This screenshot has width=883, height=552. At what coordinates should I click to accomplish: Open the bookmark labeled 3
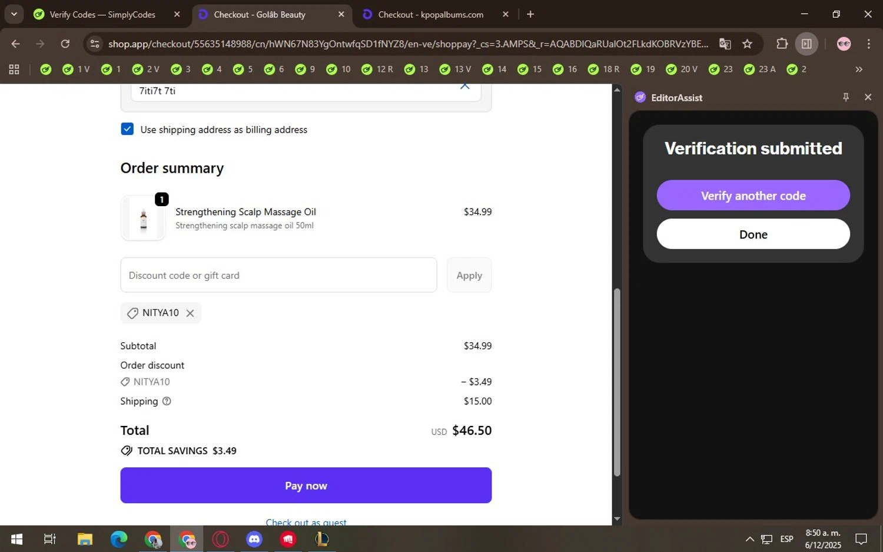click(x=181, y=70)
